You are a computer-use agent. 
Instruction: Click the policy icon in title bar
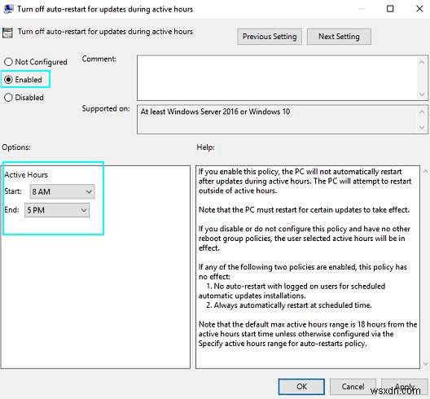pyautogui.click(x=8, y=8)
